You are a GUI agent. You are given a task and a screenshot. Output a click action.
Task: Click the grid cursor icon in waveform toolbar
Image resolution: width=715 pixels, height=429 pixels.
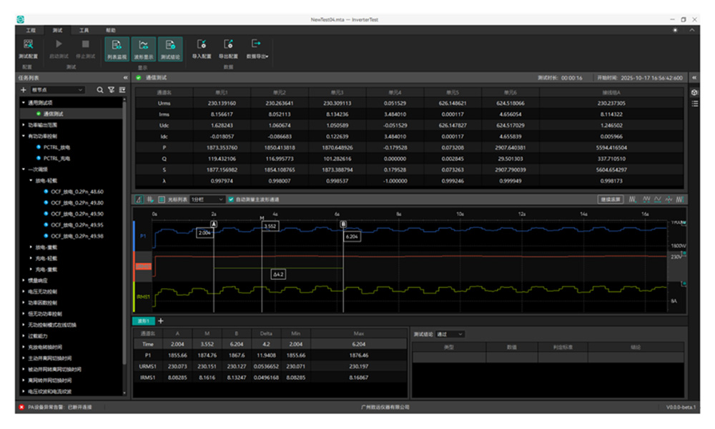point(149,199)
